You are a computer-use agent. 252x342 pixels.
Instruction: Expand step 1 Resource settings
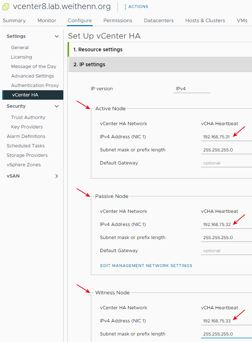pyautogui.click(x=160, y=49)
